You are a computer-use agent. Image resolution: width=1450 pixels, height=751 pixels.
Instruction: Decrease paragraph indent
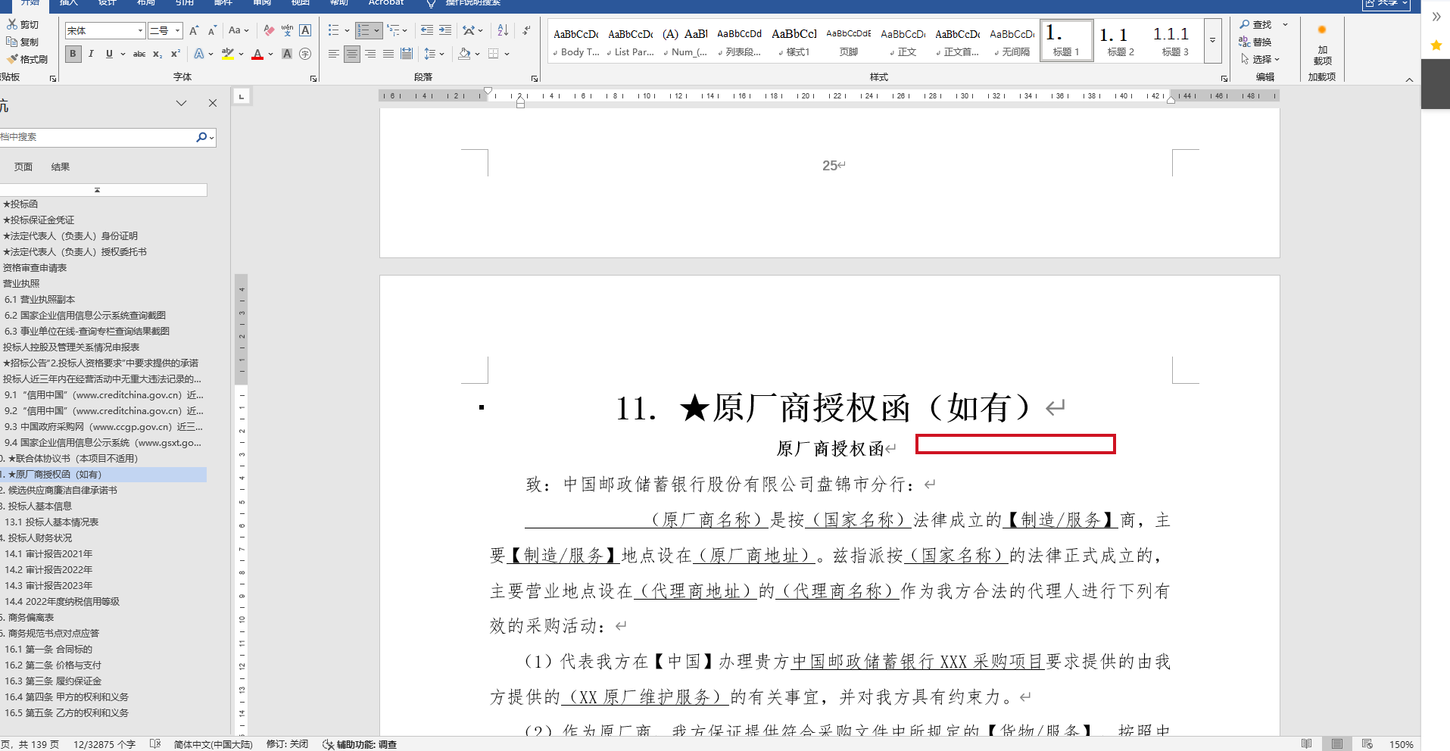(x=427, y=30)
